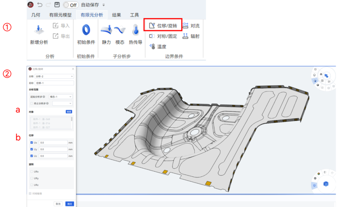Screen dimensions: 337x207
Task: Enable the URx rotation checkbox
Action: [x=31, y=171]
